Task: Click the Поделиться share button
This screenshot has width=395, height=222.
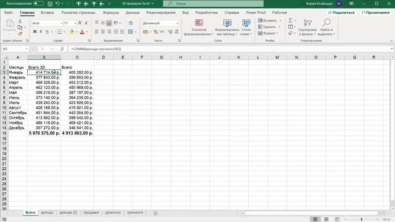Action: pyautogui.click(x=341, y=12)
